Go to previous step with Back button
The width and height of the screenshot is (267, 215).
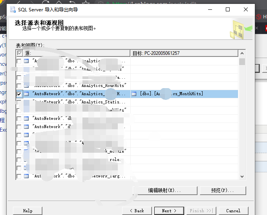[x=137, y=211]
